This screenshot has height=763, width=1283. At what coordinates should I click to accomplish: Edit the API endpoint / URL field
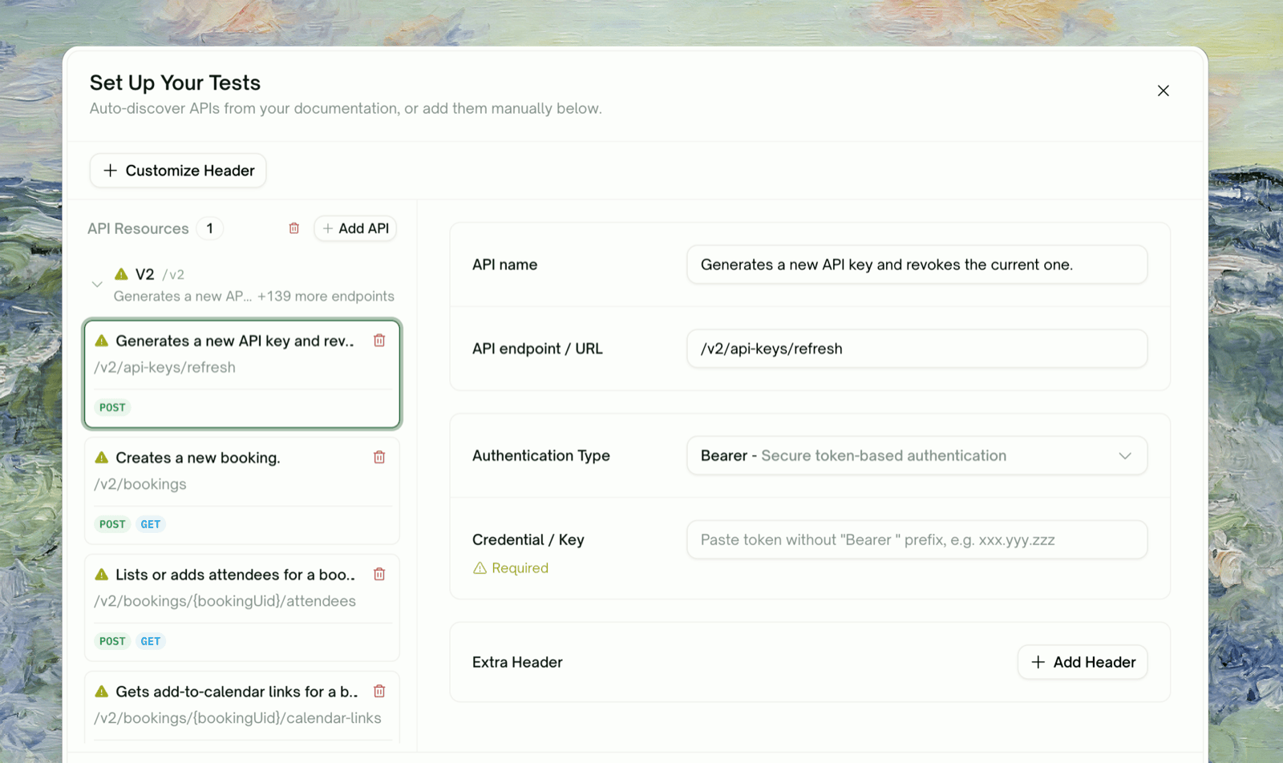click(917, 349)
